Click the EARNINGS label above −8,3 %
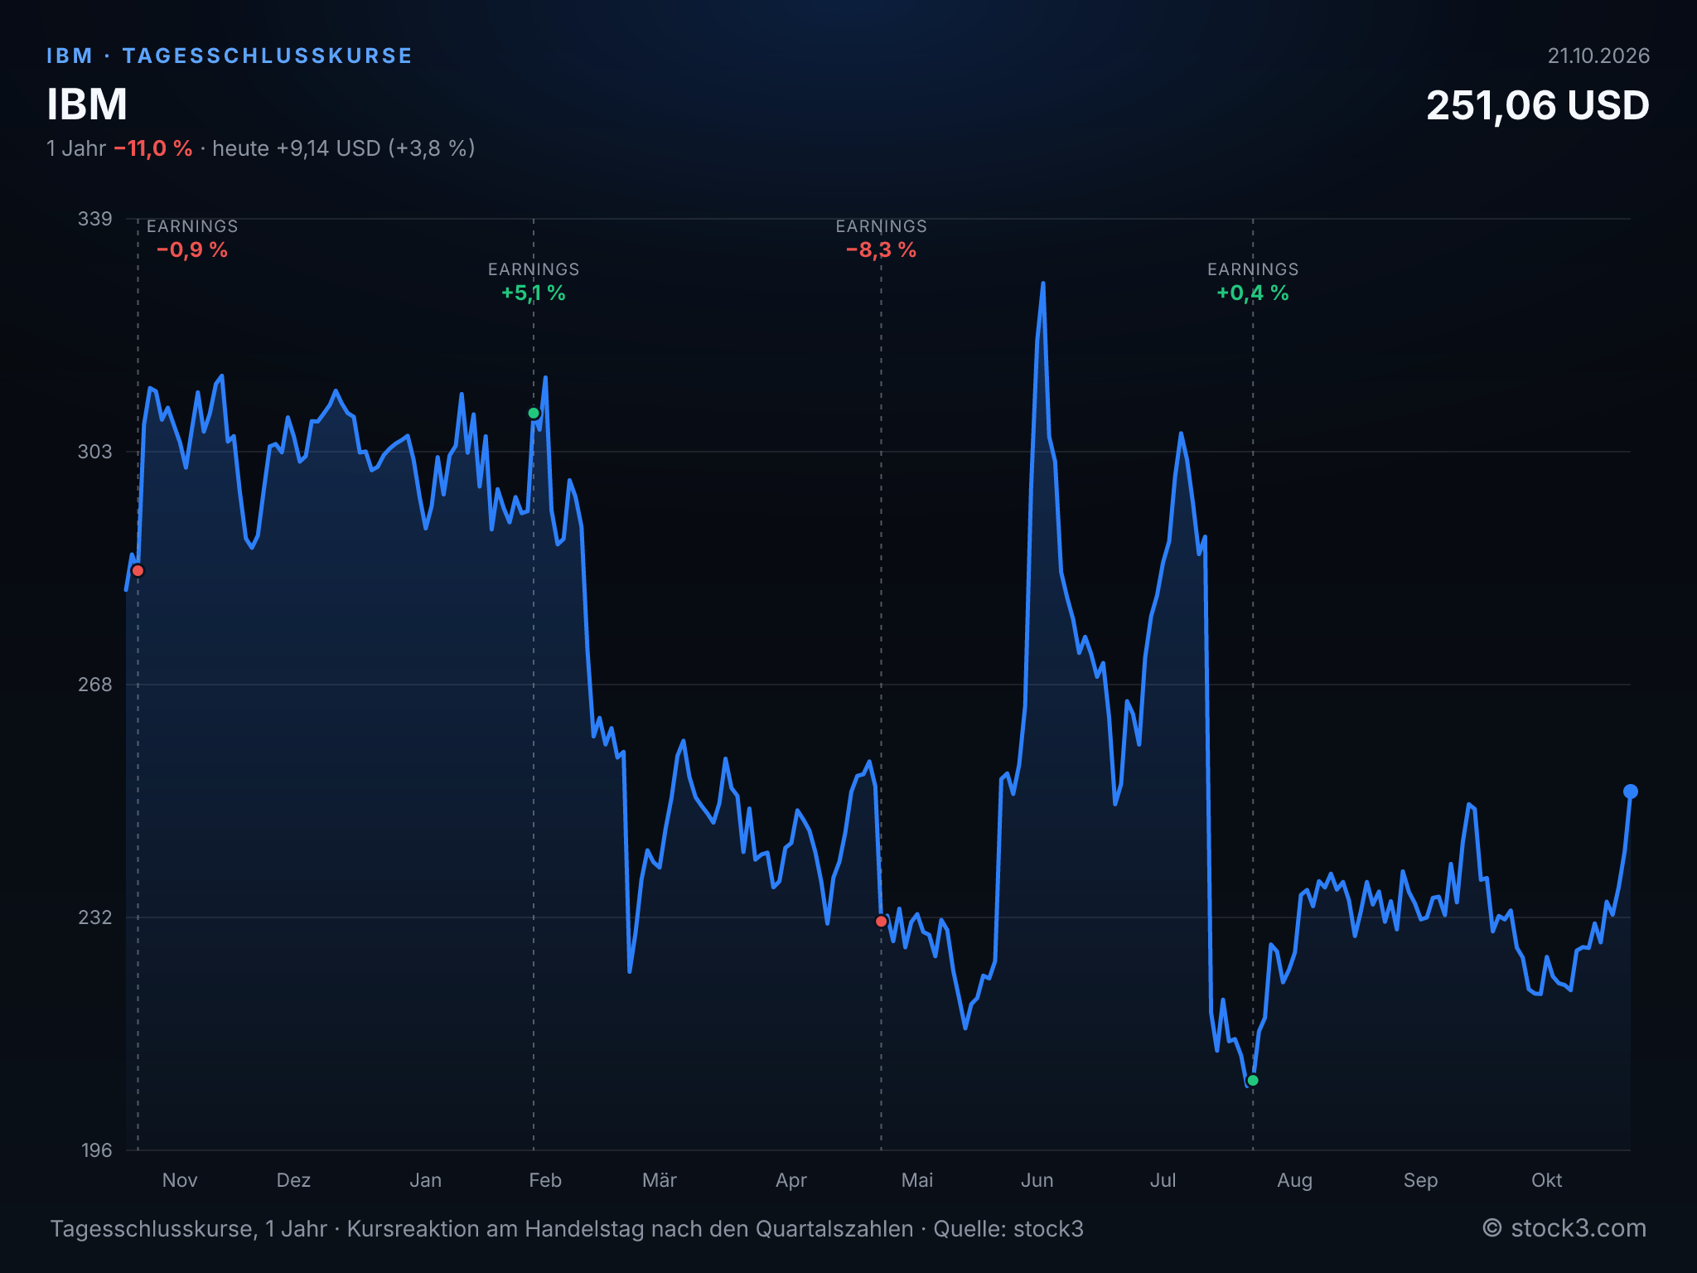The height and width of the screenshot is (1273, 1697). tap(881, 226)
